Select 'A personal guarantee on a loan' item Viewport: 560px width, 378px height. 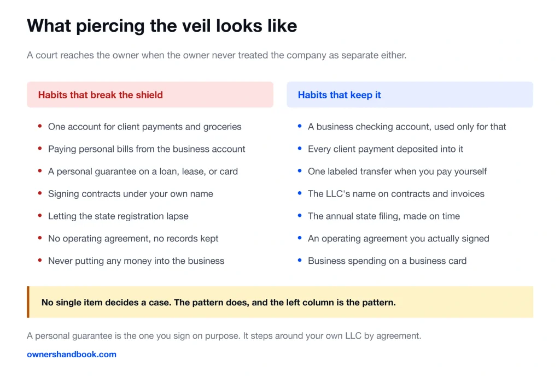pos(143,172)
